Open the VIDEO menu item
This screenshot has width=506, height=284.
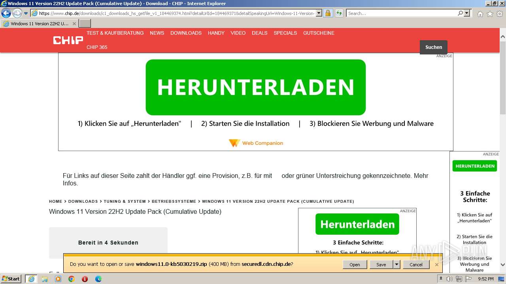point(238,33)
